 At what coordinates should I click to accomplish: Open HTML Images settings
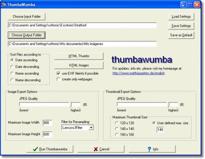pos(79,65)
